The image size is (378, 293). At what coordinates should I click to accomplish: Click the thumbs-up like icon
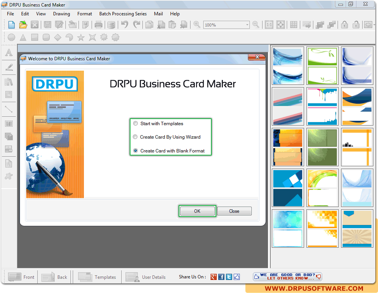(237, 277)
